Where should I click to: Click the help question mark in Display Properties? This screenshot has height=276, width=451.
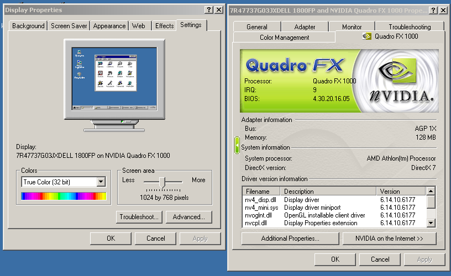pos(209,10)
